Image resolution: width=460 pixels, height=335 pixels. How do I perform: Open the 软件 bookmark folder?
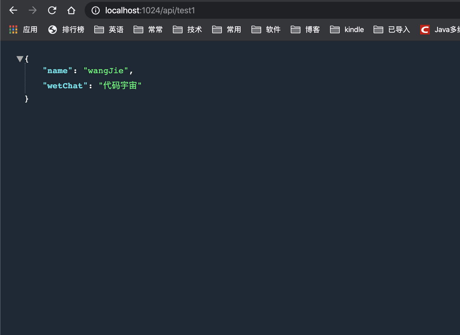tap(266, 30)
